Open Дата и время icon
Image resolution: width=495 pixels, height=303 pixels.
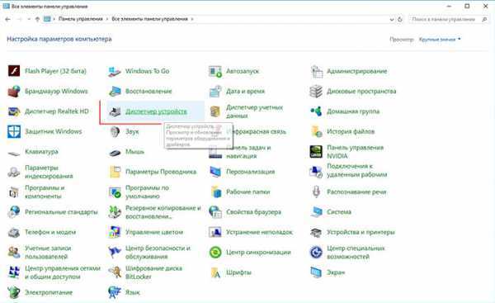(215, 92)
